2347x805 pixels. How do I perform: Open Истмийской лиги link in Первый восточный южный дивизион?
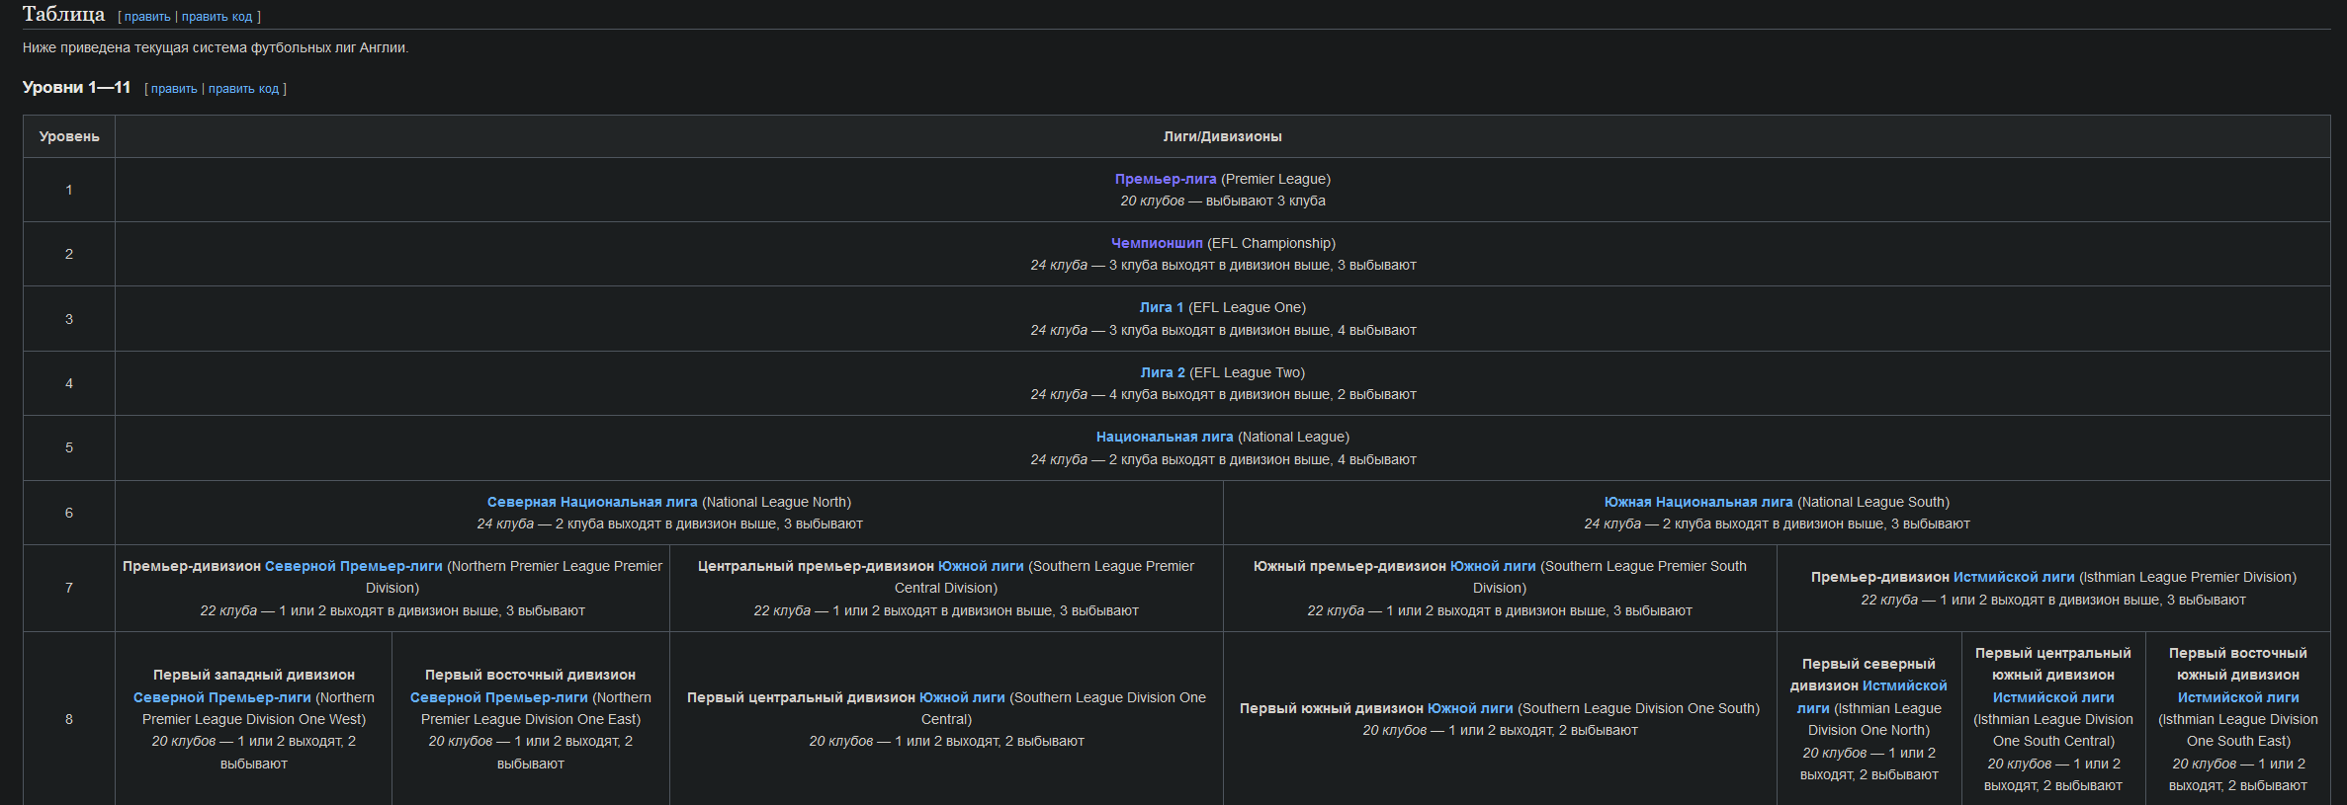[2238, 697]
